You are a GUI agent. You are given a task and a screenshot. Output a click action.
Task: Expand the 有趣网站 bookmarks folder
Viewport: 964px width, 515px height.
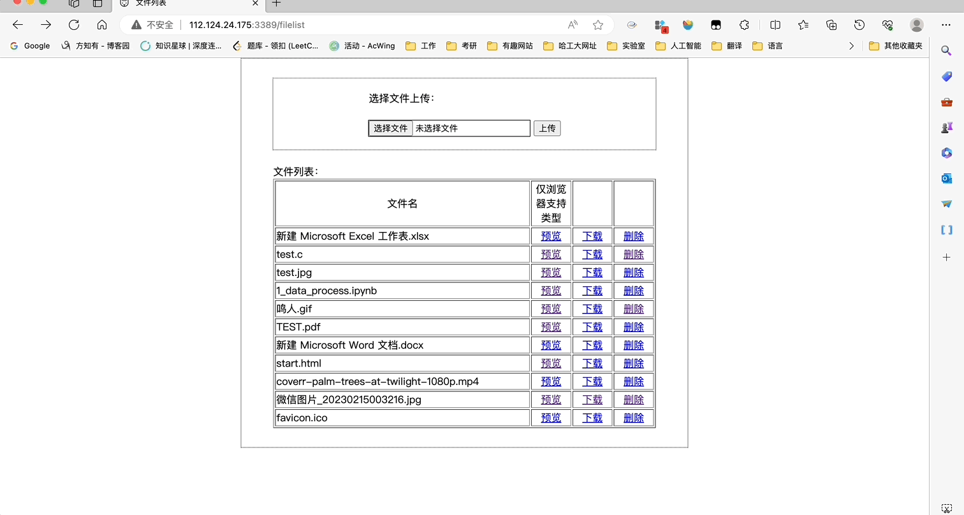pos(510,46)
